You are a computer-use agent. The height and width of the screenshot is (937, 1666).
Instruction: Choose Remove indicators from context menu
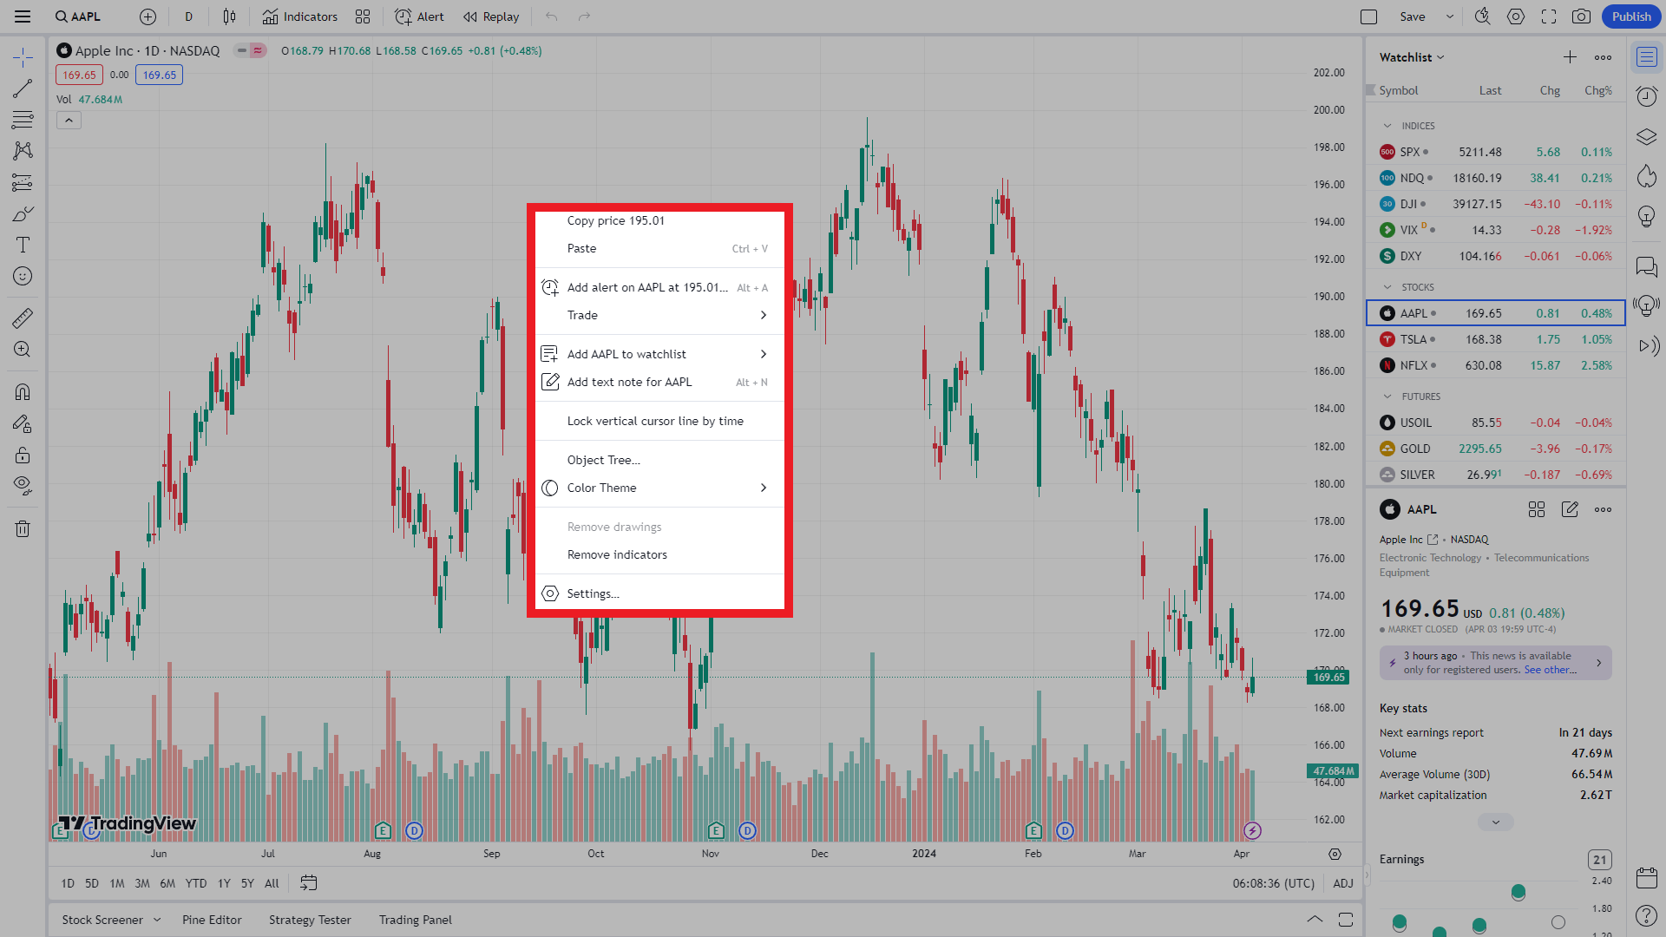tap(617, 554)
